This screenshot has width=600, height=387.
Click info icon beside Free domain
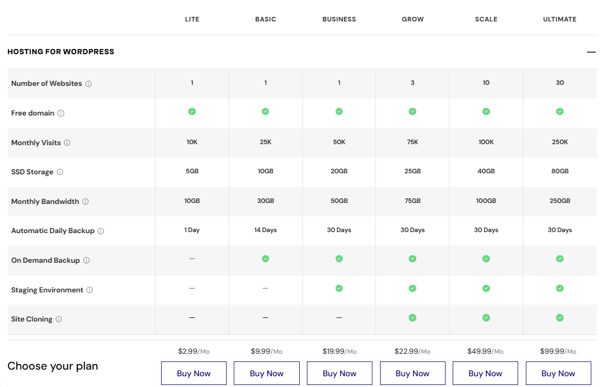click(x=61, y=113)
